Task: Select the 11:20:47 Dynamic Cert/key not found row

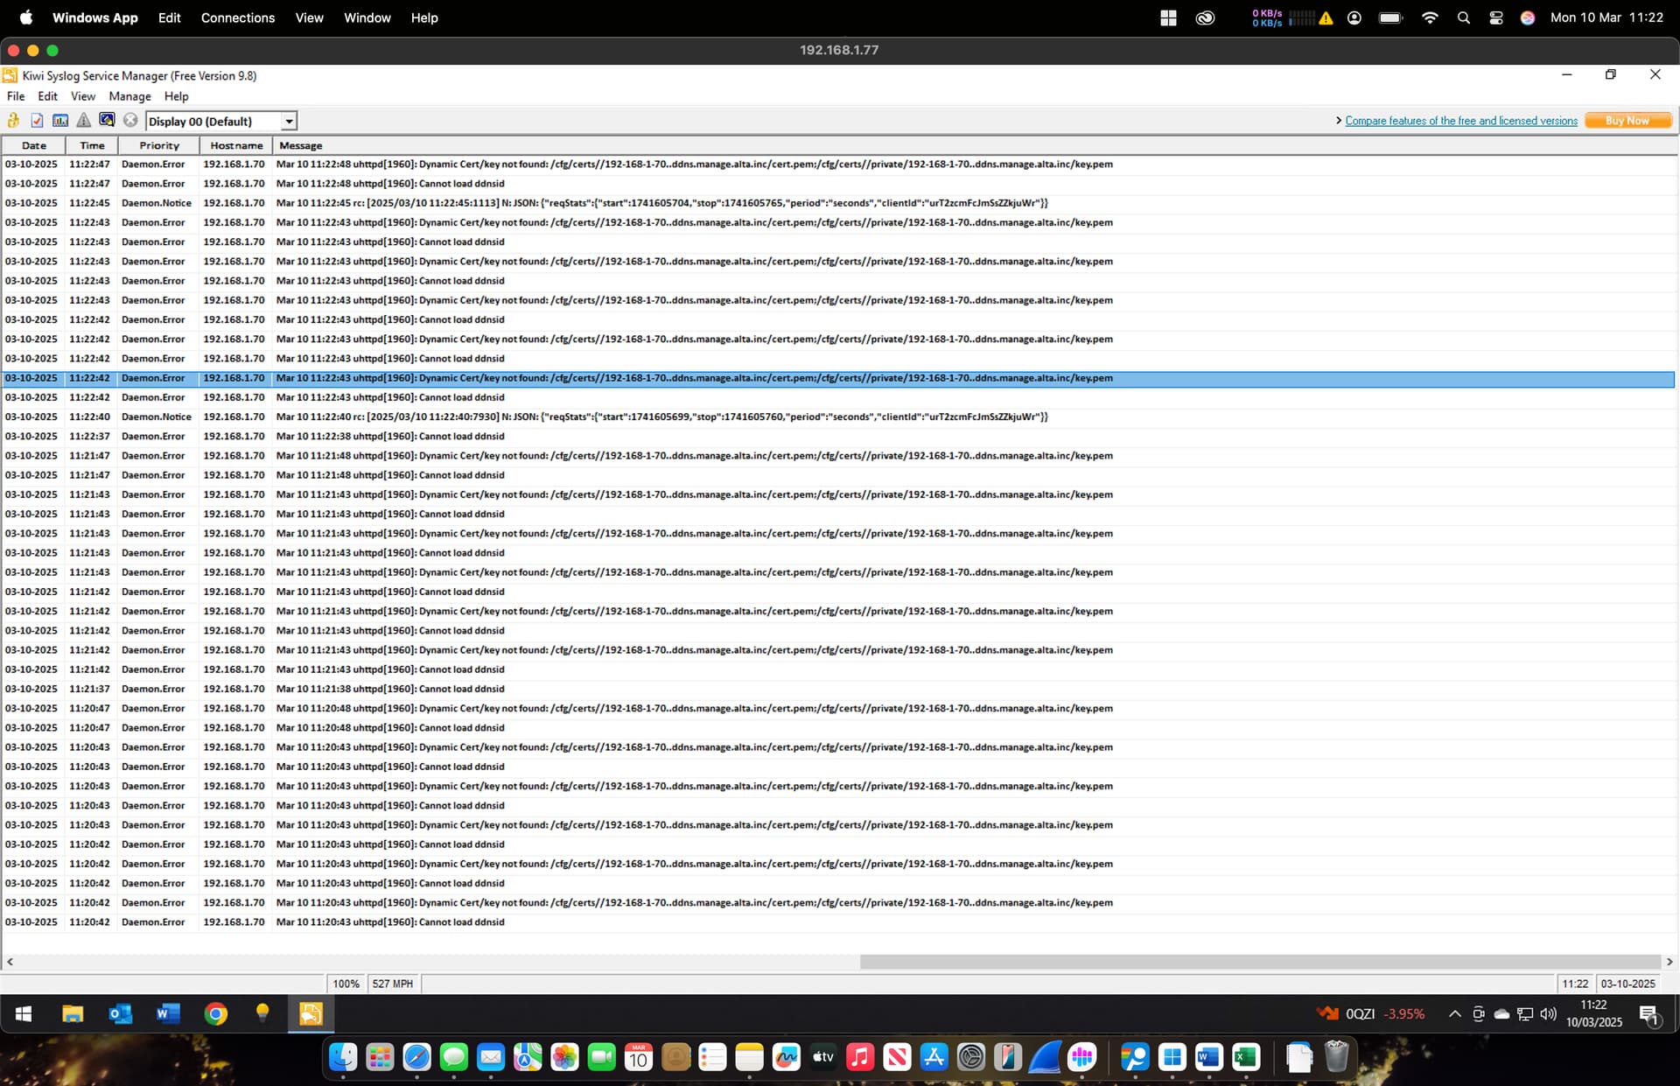Action: 838,708
